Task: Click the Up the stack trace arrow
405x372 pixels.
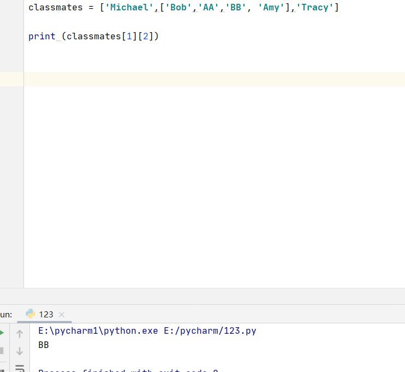Action: click(20, 334)
